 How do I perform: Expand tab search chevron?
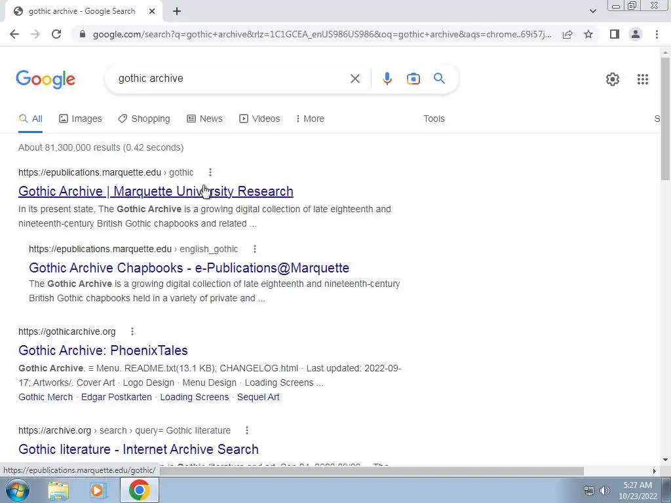(x=592, y=11)
